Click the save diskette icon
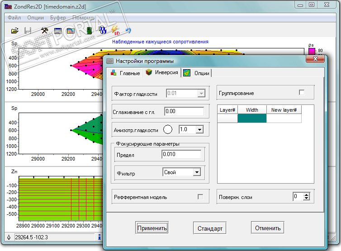Viewport: 341px width, 251px height. (x=28, y=31)
